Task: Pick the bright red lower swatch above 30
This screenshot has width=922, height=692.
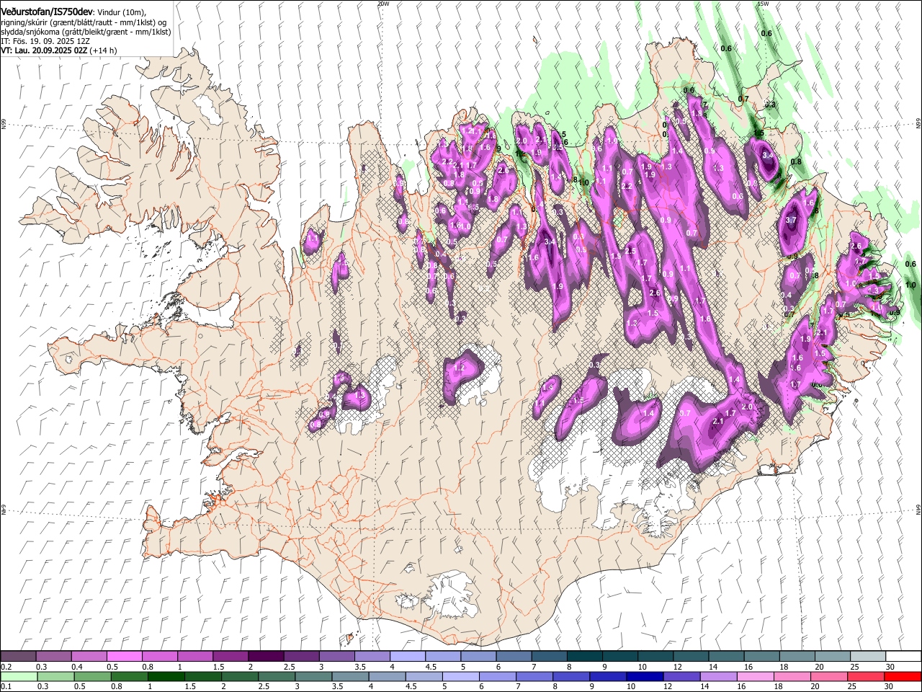Action: [x=903, y=676]
